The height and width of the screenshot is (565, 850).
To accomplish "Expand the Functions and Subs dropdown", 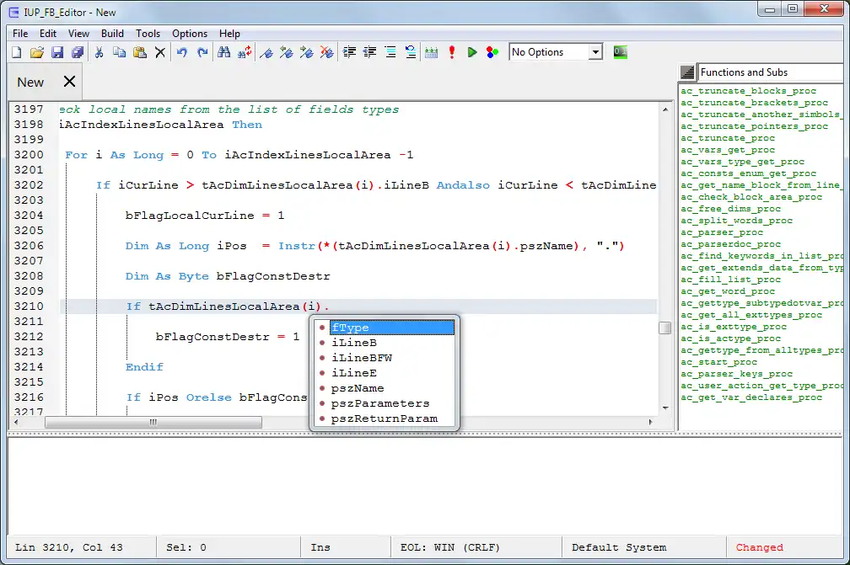I will 687,72.
